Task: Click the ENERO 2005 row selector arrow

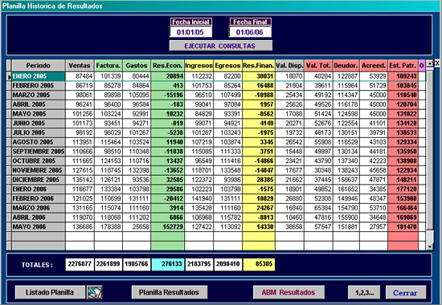Action: coord(9,76)
